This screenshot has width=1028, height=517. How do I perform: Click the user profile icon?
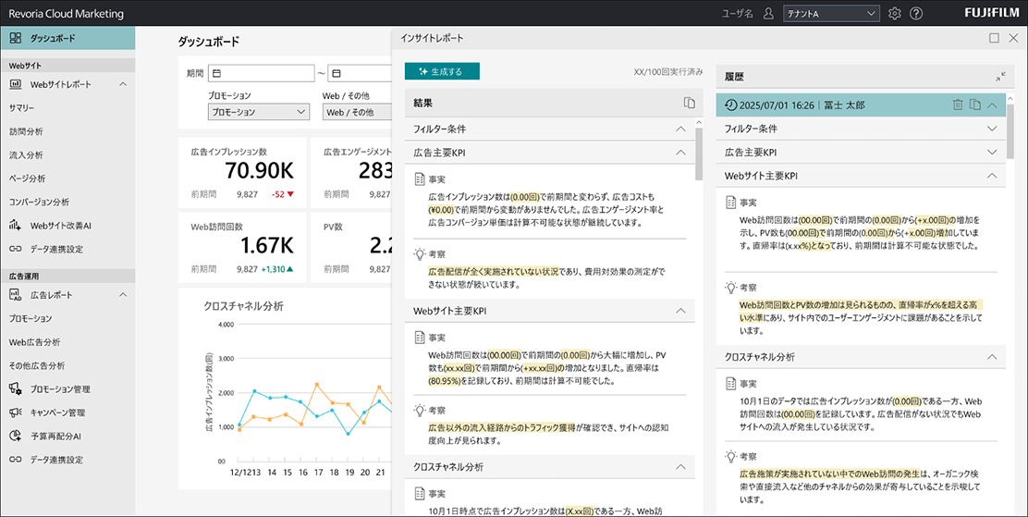(768, 14)
